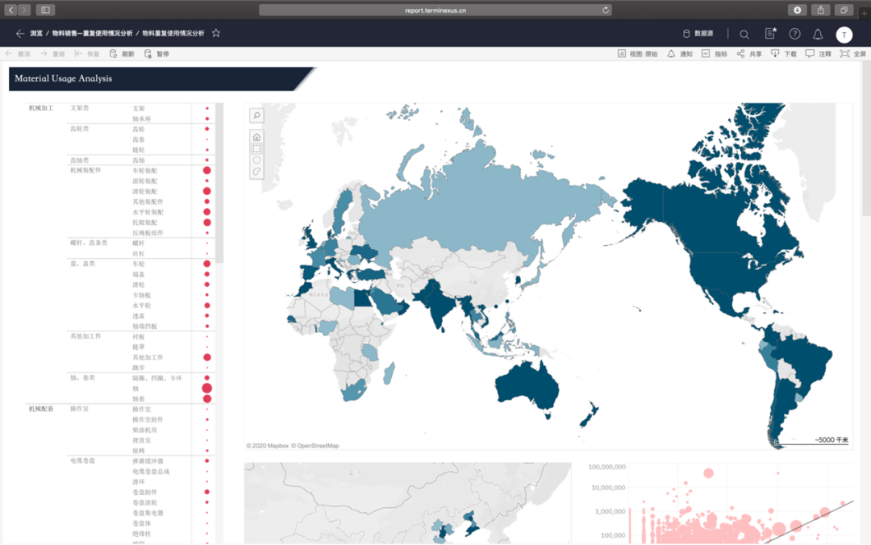Screen dimensions: 871x545
Task: Select the rectangular selection map tool
Action: [256, 148]
